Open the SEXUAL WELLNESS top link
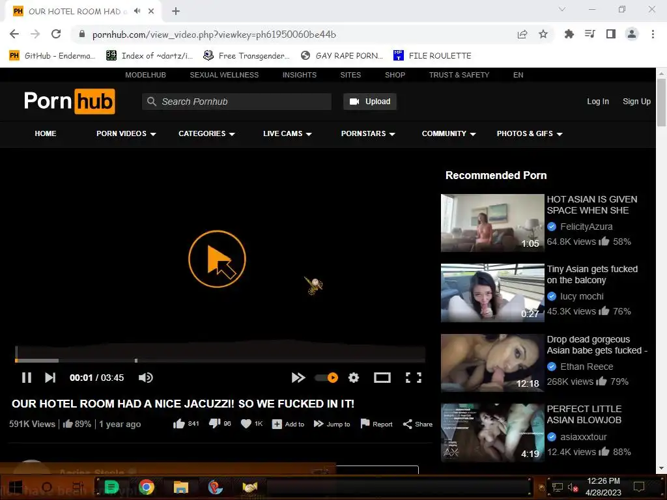667x500 pixels. [224, 75]
